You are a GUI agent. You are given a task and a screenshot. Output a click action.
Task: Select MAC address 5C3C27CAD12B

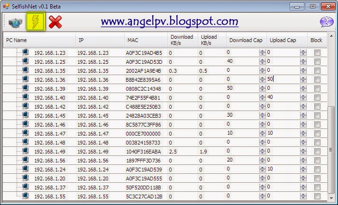pos(144,196)
